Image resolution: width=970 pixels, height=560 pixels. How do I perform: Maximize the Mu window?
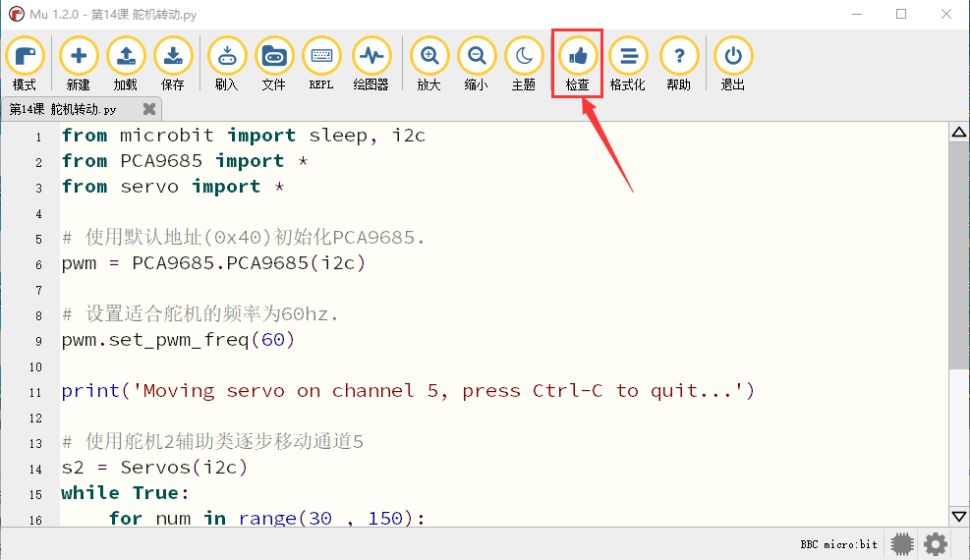[x=901, y=14]
